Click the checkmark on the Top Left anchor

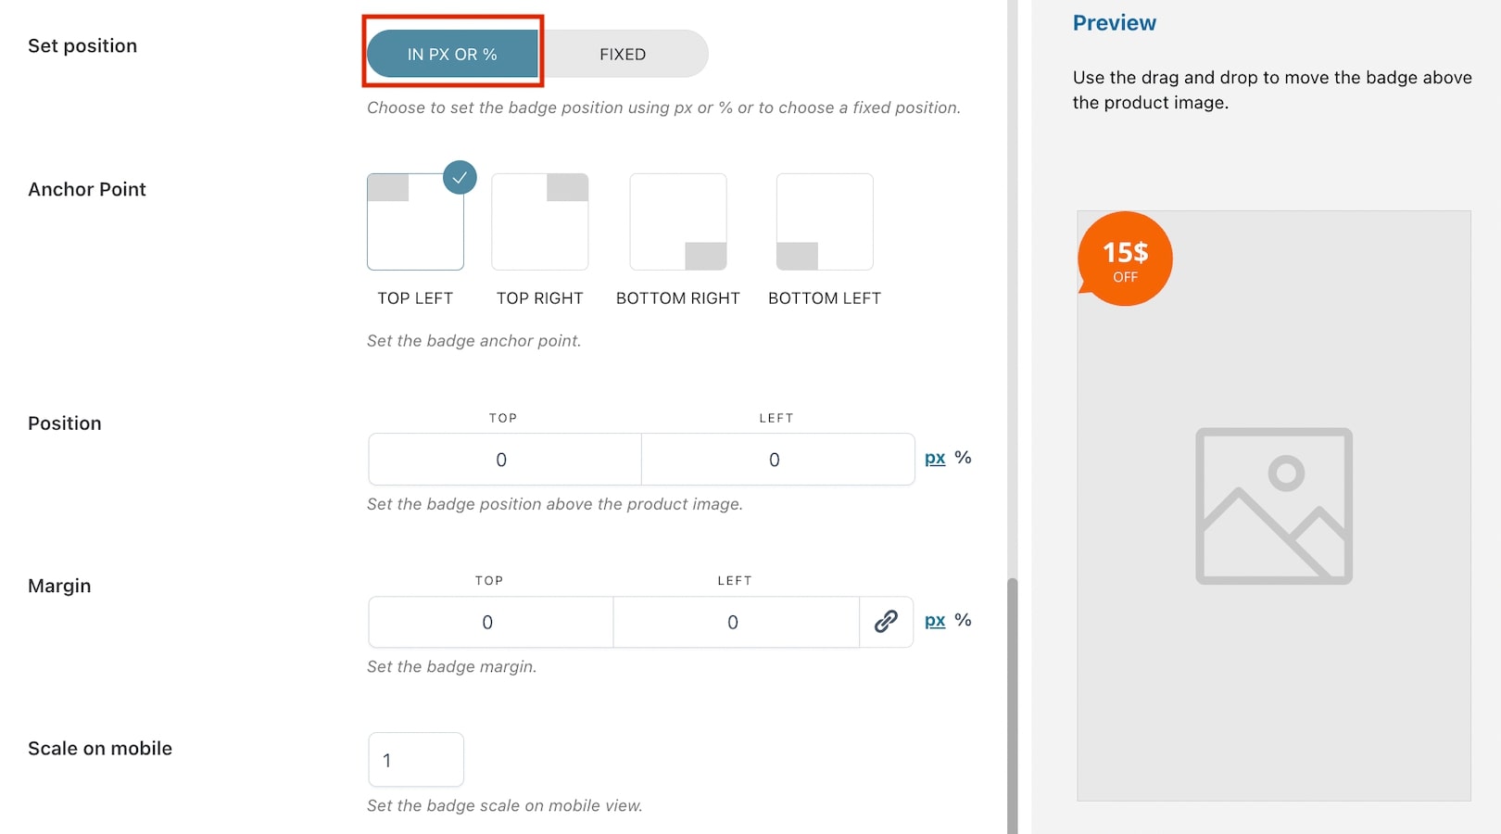[460, 177]
